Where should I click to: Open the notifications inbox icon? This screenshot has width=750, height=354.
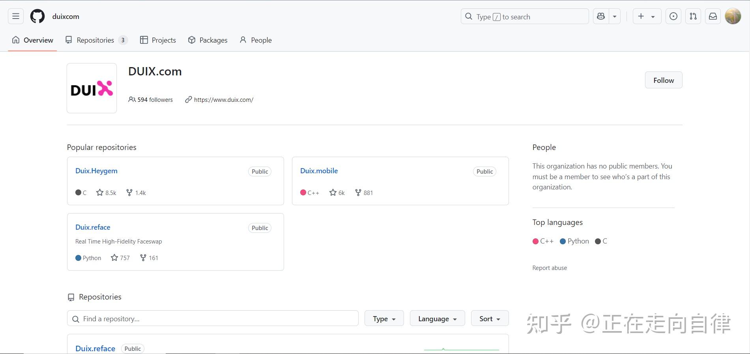click(x=713, y=17)
